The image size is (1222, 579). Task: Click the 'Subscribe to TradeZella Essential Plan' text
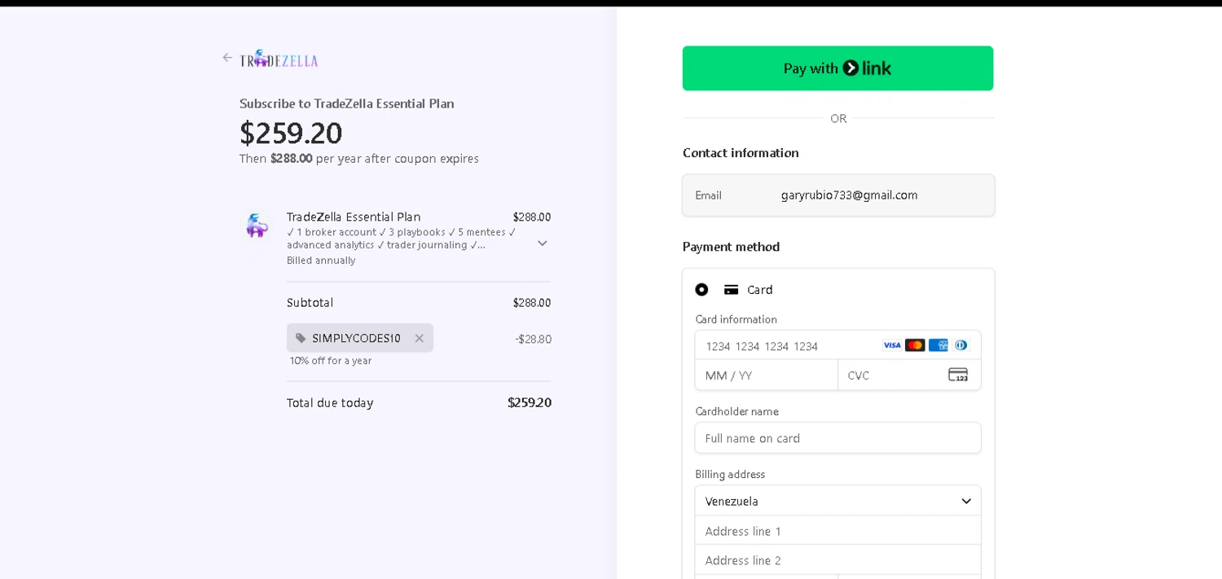[x=346, y=103]
